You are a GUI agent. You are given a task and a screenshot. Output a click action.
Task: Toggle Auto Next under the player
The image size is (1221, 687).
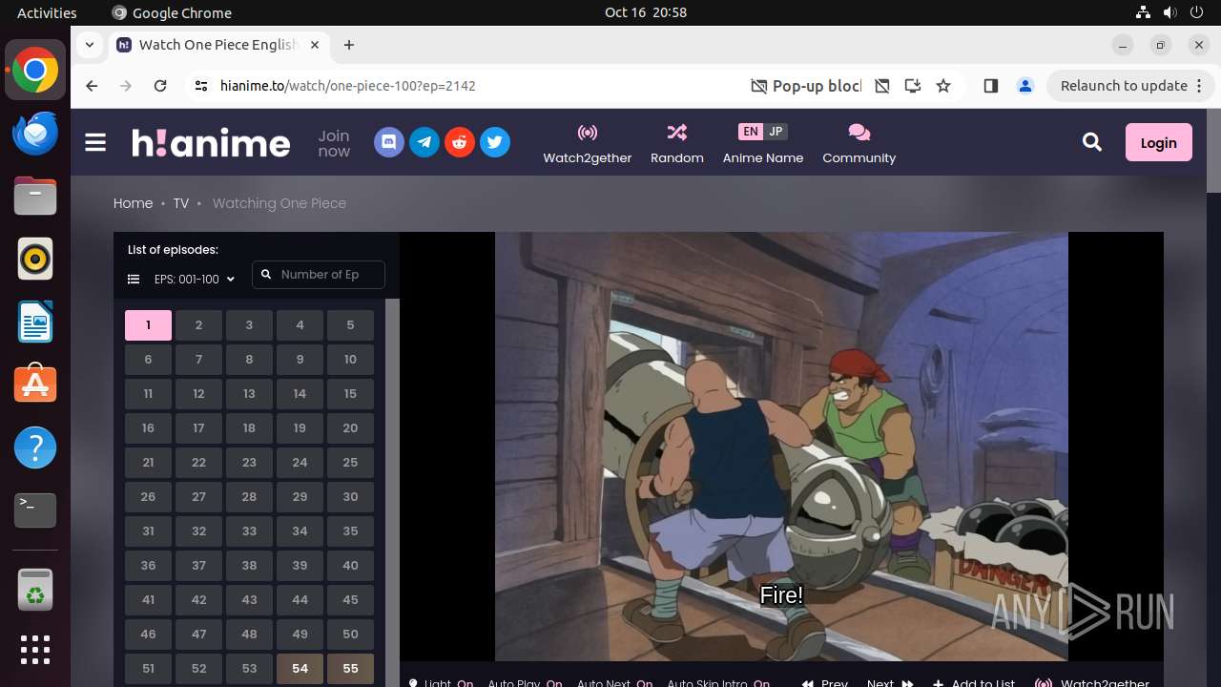coord(614,682)
